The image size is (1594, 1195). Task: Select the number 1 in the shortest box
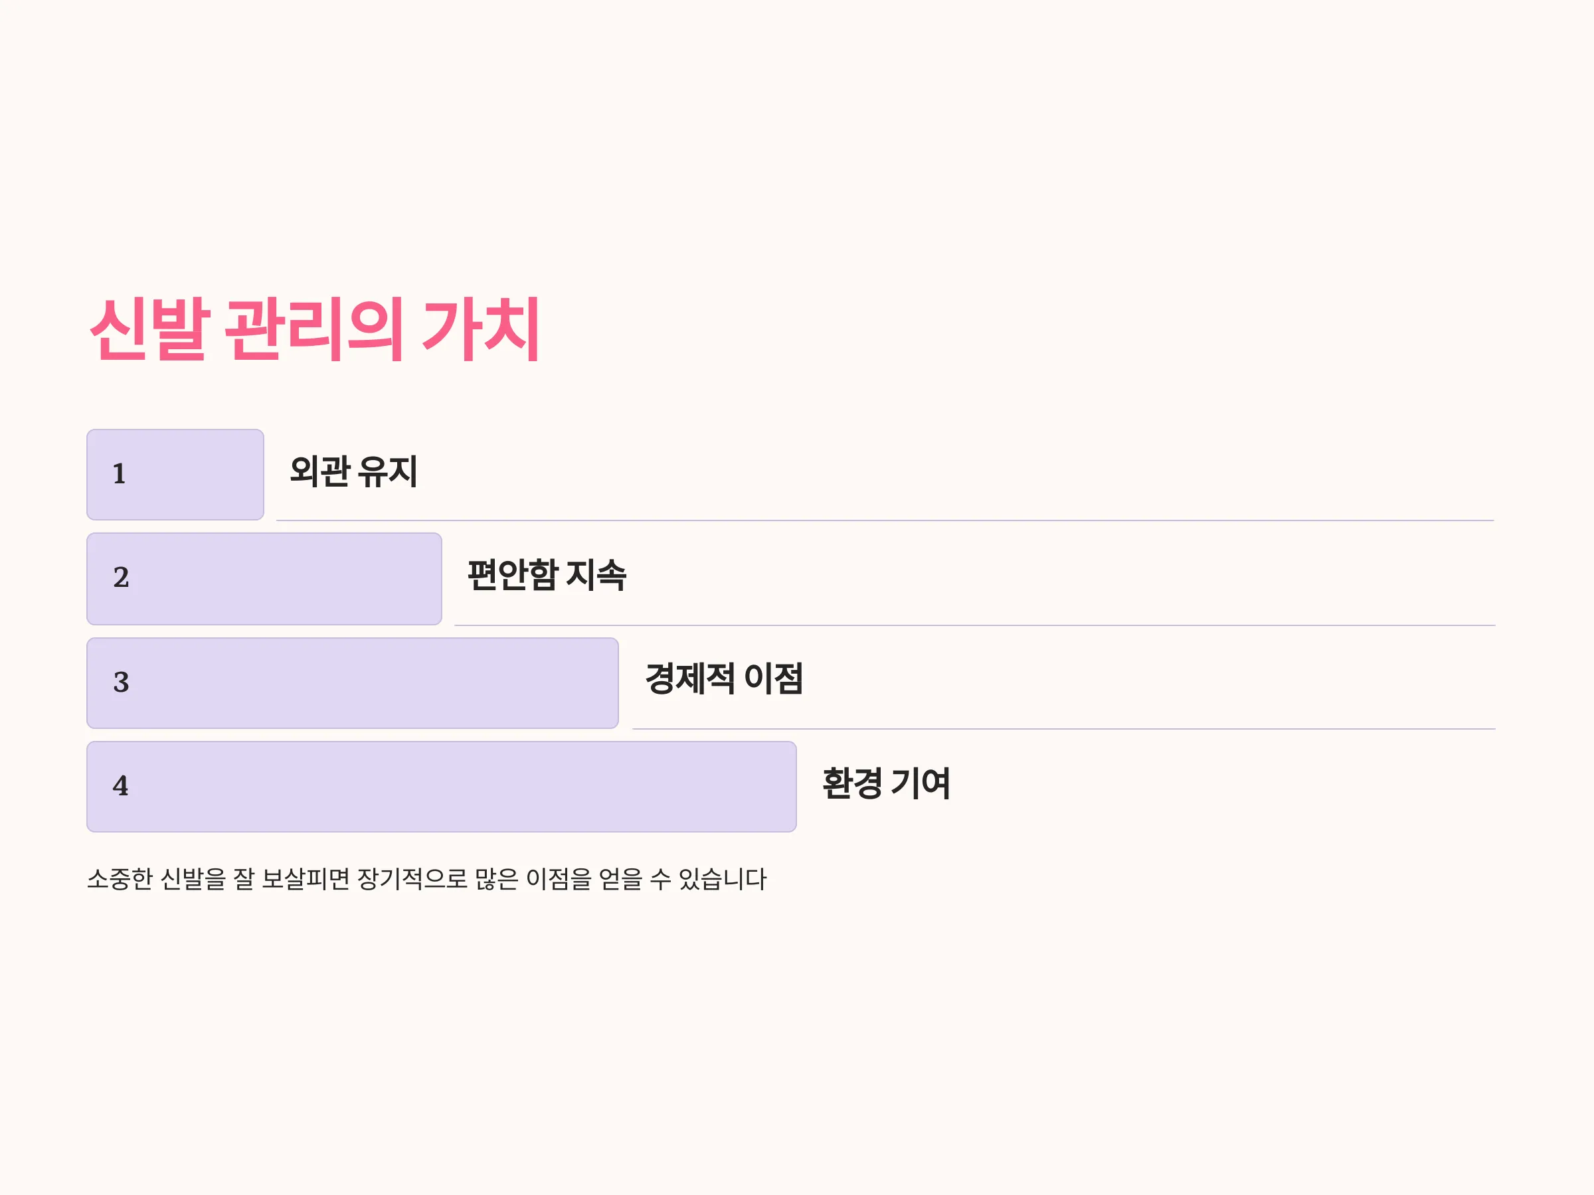point(120,474)
